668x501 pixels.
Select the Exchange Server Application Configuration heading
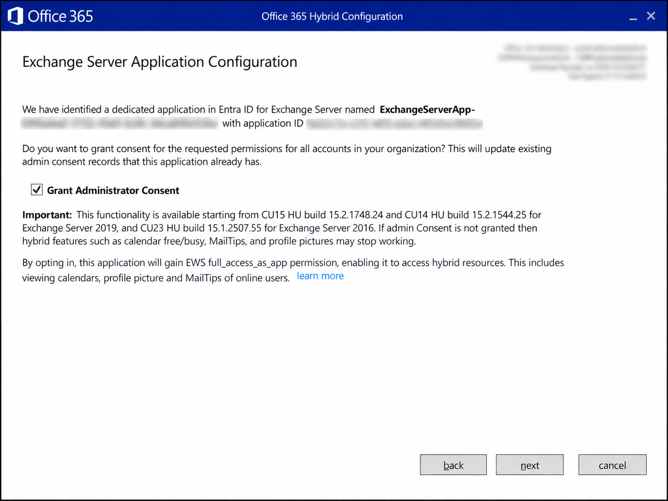click(160, 62)
